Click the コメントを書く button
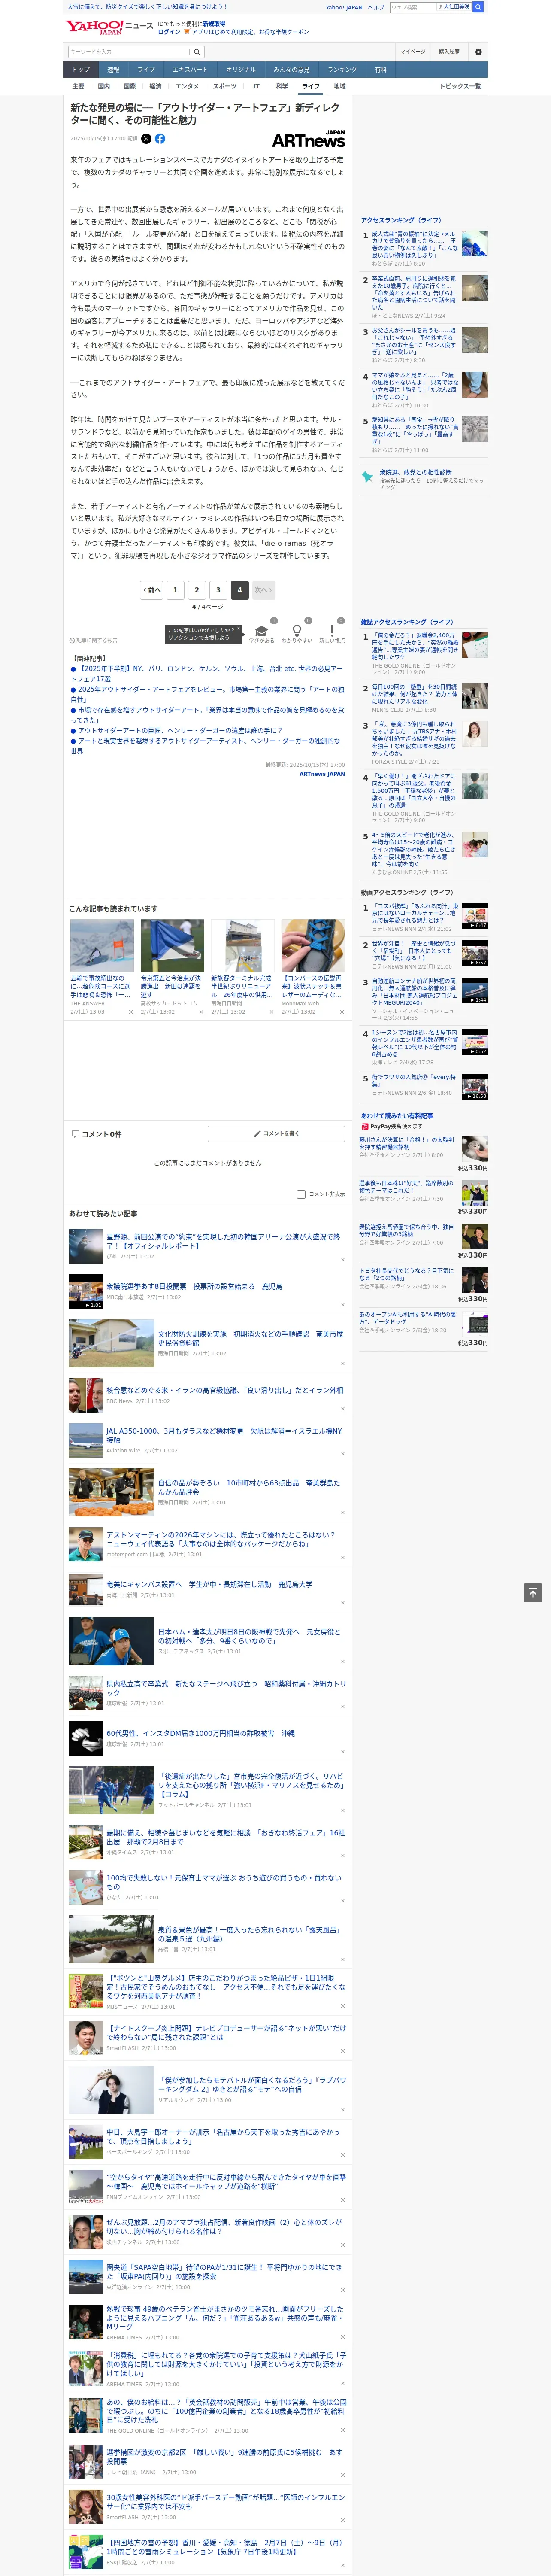The height and width of the screenshot is (2576, 551). pos(277,1133)
